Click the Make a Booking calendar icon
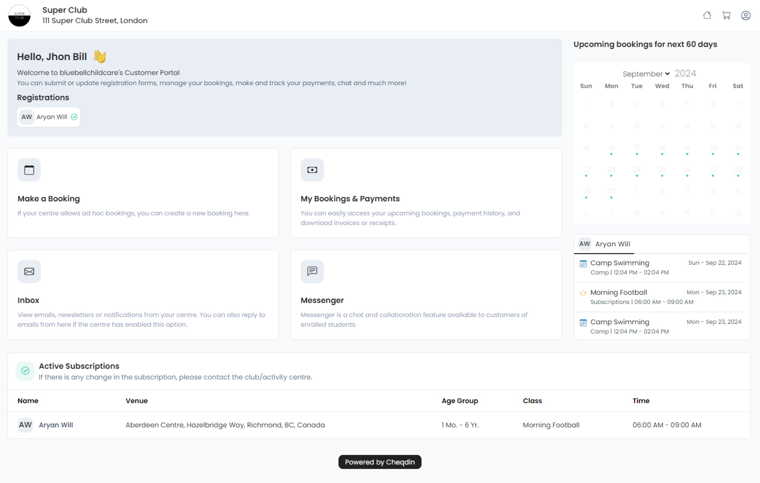The width and height of the screenshot is (760, 483). tap(29, 170)
